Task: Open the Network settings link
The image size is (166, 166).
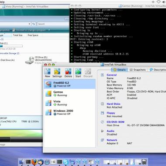Action: click(112, 140)
